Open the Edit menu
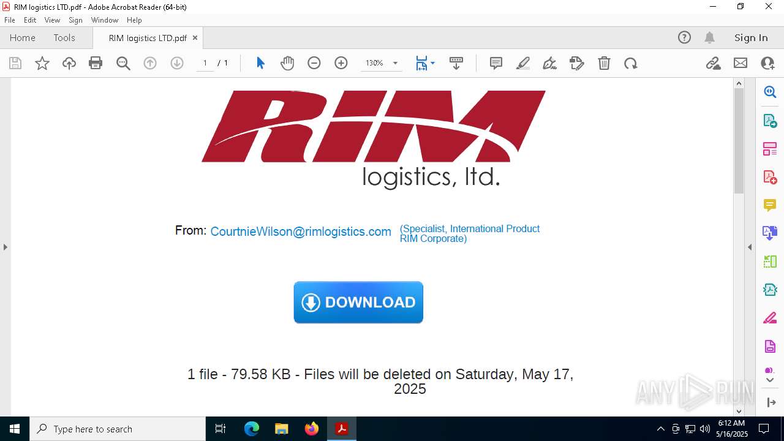This screenshot has height=441, width=784. (30, 20)
